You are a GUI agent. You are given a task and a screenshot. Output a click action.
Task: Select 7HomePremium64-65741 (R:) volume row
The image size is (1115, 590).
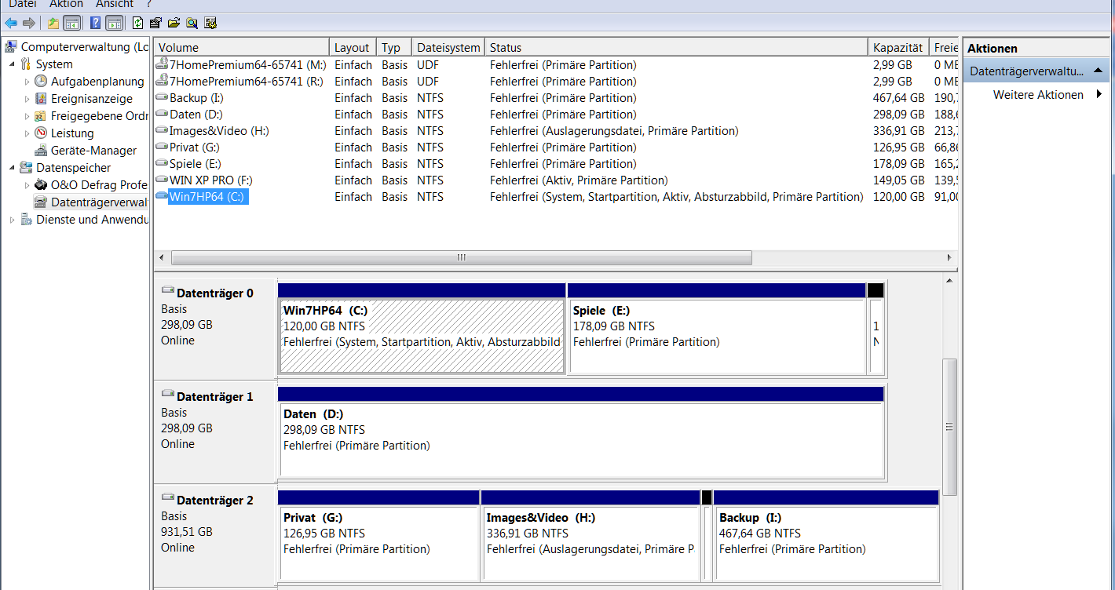(555, 82)
